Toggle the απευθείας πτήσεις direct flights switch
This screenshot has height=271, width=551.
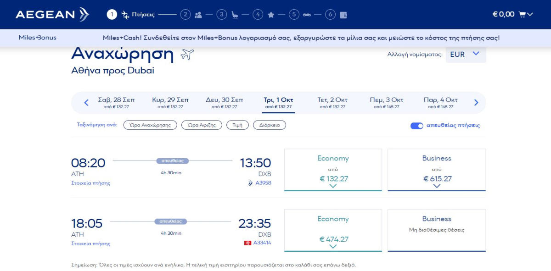pos(416,126)
